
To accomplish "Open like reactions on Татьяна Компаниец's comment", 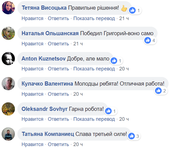I will tap(132, 136).
